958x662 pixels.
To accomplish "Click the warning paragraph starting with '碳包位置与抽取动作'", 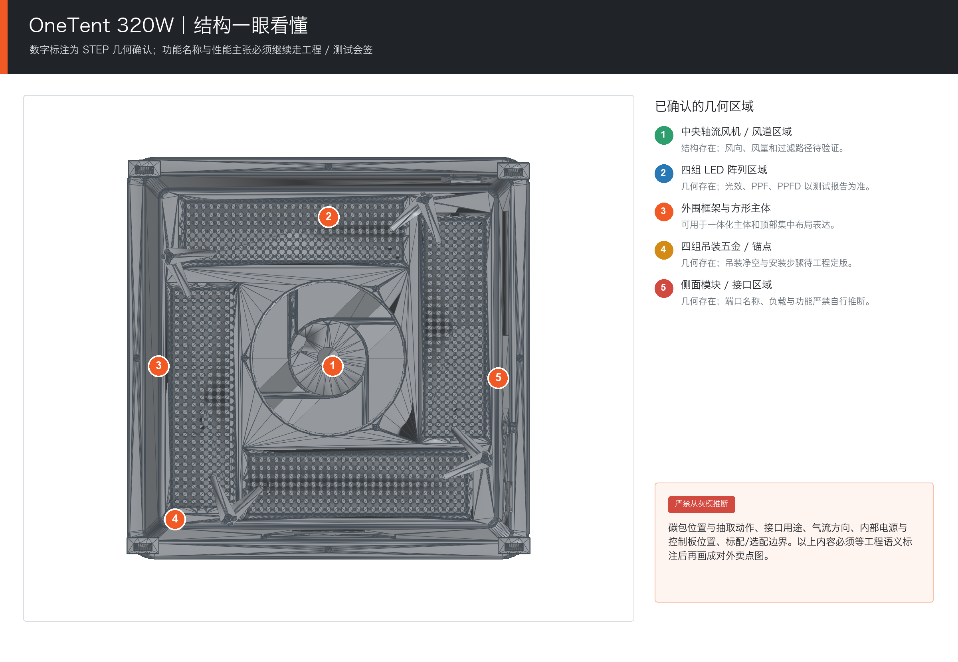I will [x=790, y=541].
